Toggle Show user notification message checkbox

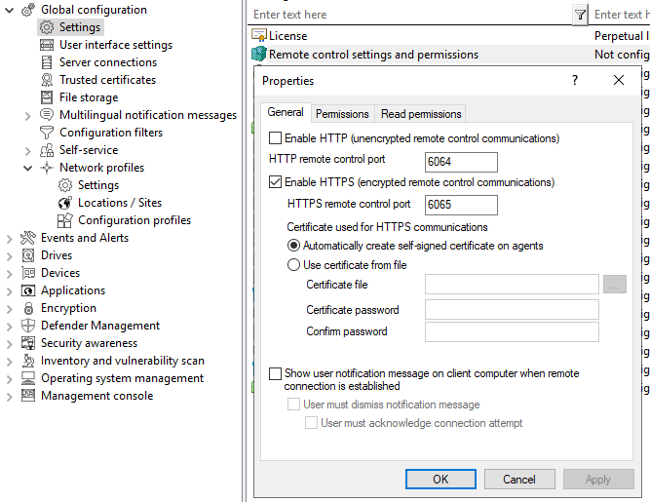point(275,373)
